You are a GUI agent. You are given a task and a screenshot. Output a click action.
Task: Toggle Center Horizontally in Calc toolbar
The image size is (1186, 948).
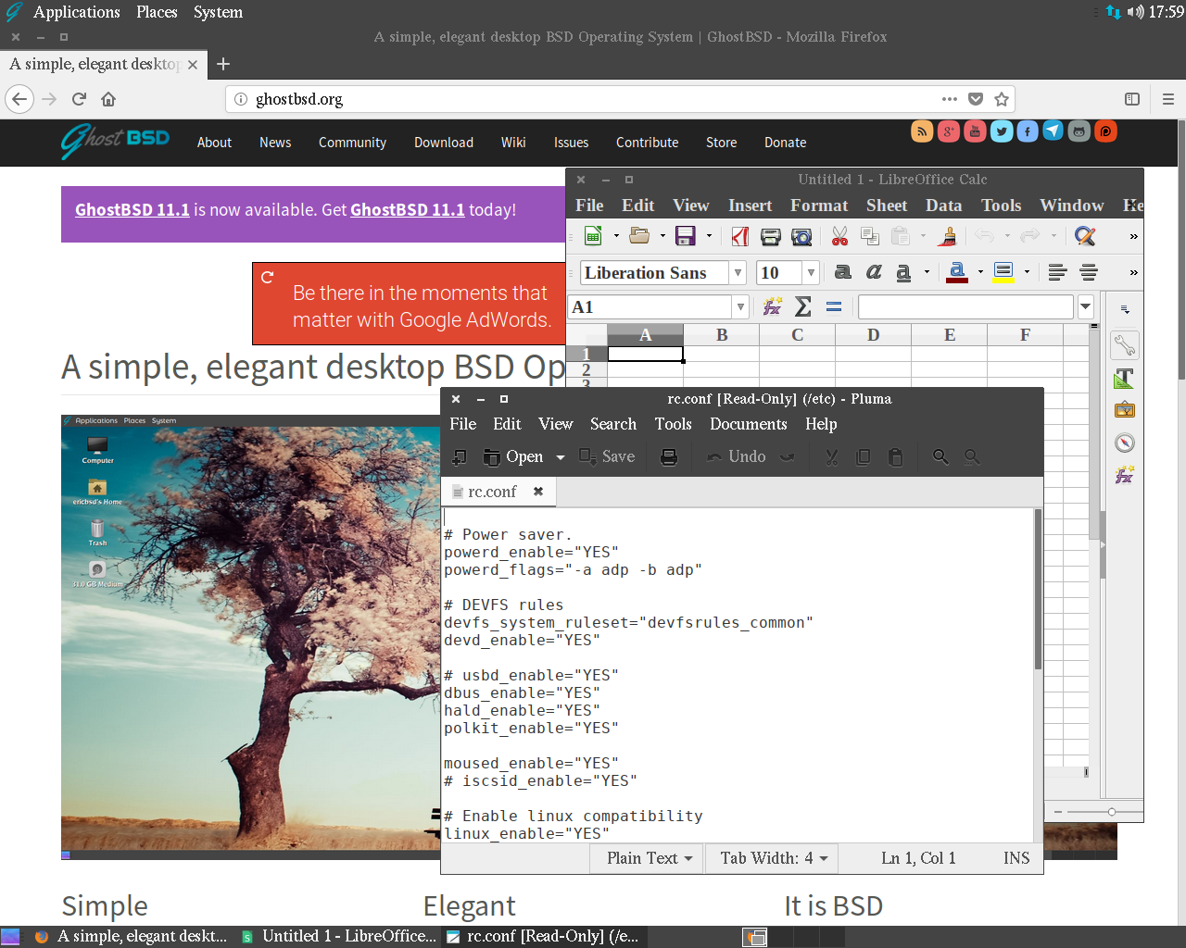1089,272
